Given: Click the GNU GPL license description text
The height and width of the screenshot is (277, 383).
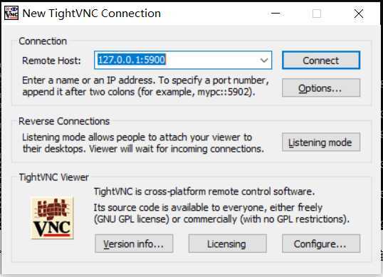Looking at the screenshot, I should [221, 213].
